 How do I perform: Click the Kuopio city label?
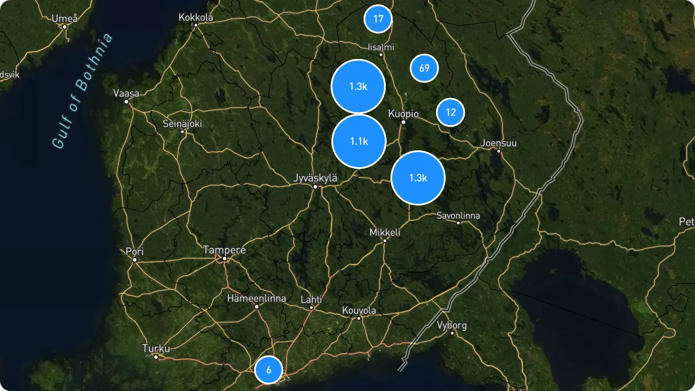click(404, 114)
